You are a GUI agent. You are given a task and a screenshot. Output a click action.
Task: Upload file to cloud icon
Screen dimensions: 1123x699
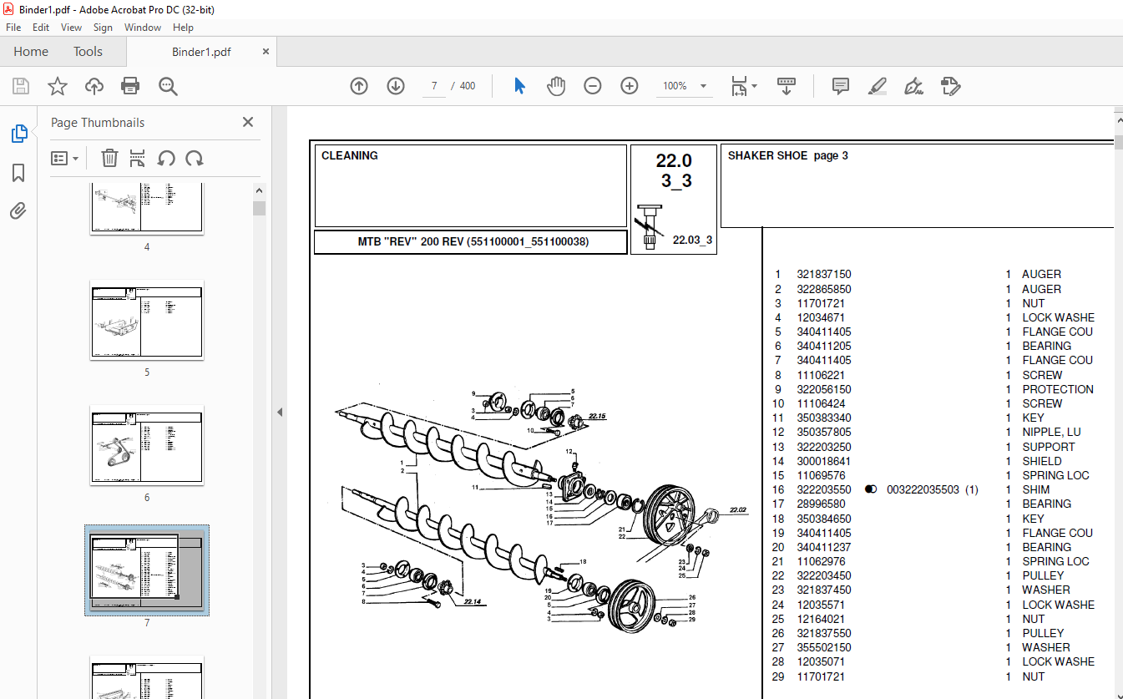pyautogui.click(x=94, y=86)
